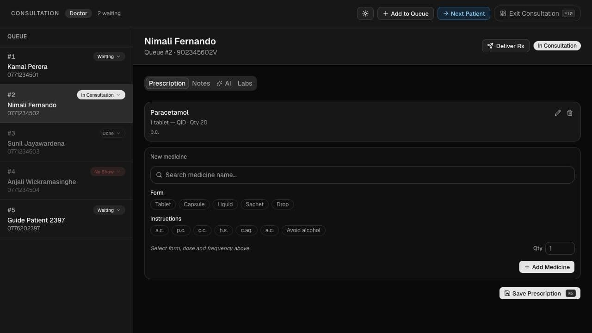Save Prescription button click
Image resolution: width=592 pixels, height=333 pixels.
point(540,293)
